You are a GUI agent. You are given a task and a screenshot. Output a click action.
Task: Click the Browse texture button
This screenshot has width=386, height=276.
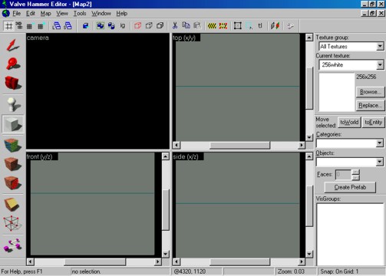coord(370,92)
